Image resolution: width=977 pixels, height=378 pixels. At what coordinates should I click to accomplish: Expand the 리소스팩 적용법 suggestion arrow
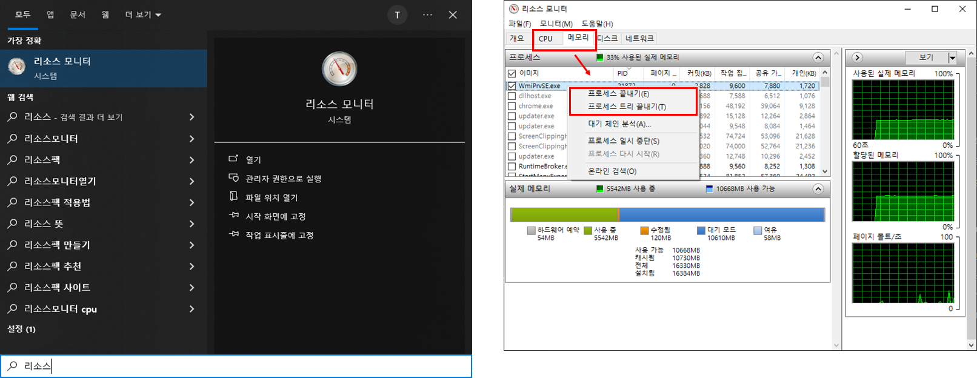tap(192, 202)
